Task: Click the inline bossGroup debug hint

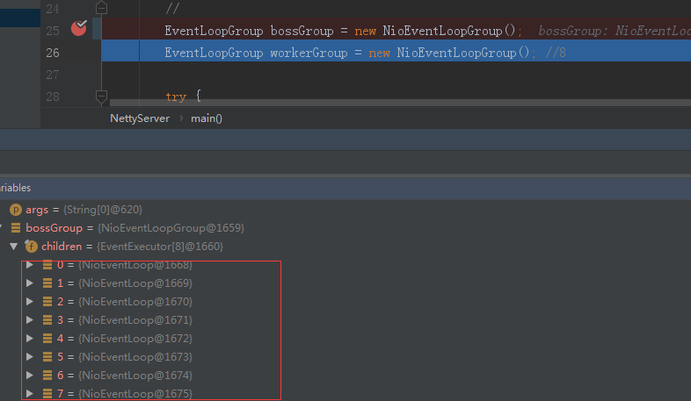Action: pyautogui.click(x=615, y=31)
